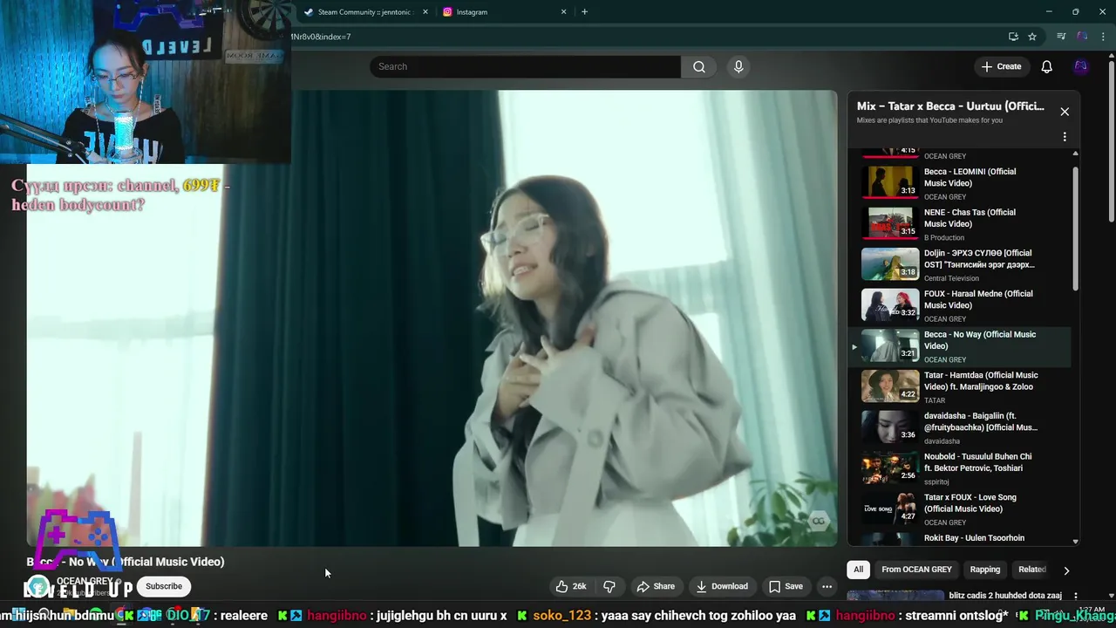Play Noubold - Tusuulul Buhen Chi video
The image size is (1116, 628).
[959, 468]
